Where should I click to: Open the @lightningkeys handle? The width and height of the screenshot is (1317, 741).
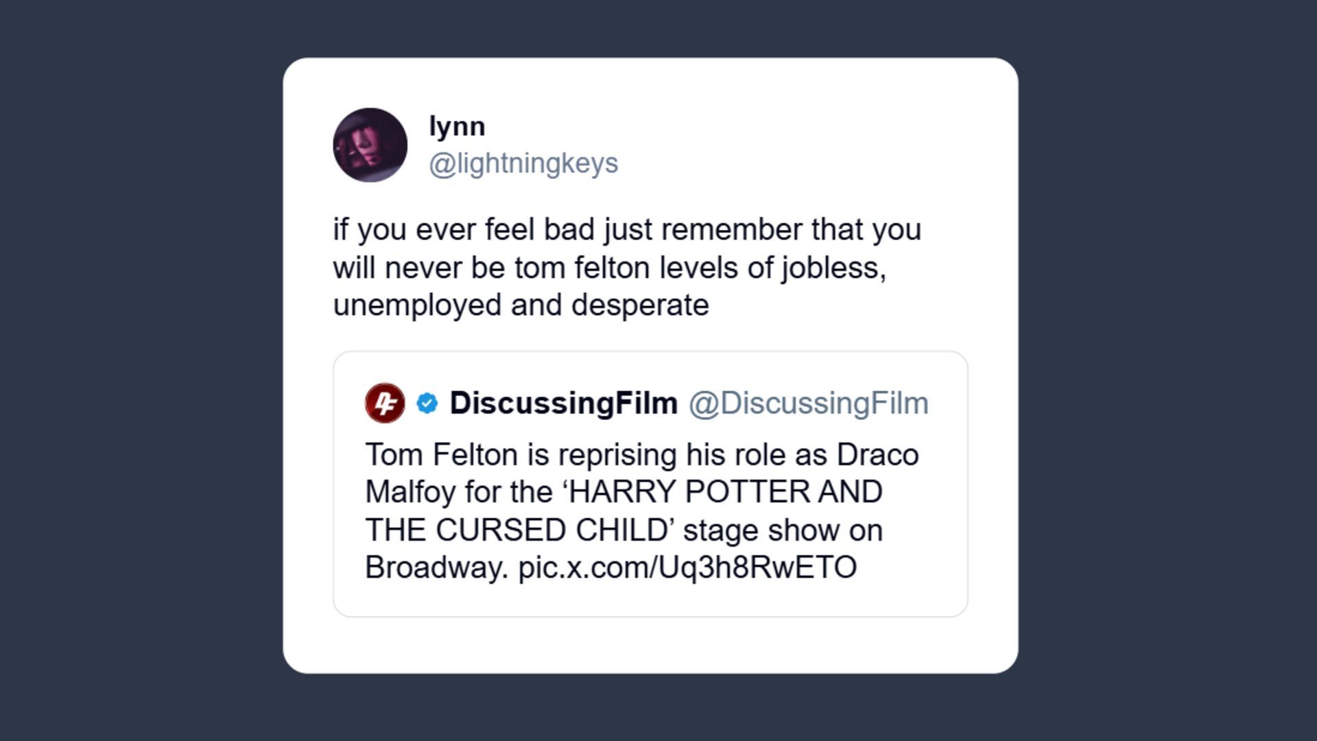(523, 163)
